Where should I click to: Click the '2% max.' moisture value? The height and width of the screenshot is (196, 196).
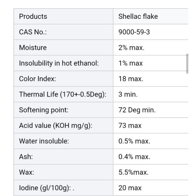pyautogui.click(x=131, y=48)
